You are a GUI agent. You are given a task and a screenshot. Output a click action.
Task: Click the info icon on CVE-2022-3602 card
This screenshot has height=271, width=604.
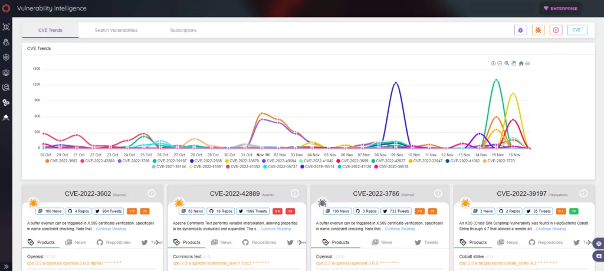(152, 193)
